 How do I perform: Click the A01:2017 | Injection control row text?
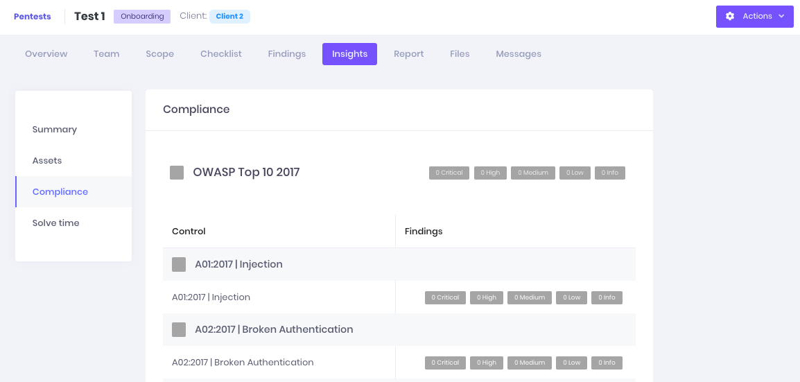tap(211, 297)
